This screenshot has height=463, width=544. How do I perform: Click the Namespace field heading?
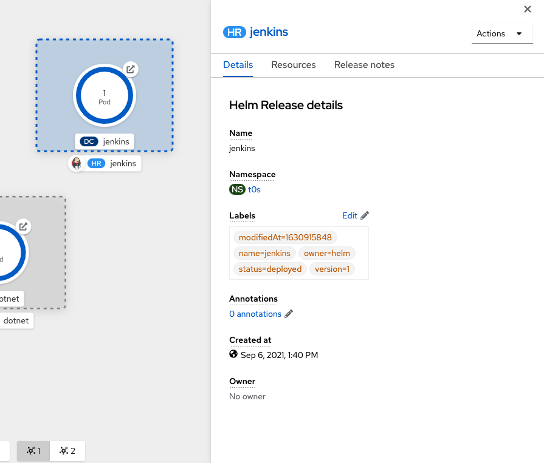[x=253, y=175]
